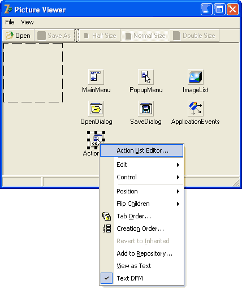242x289 pixels.
Task: Toggle the Text DFM checked option
Action: point(141,278)
